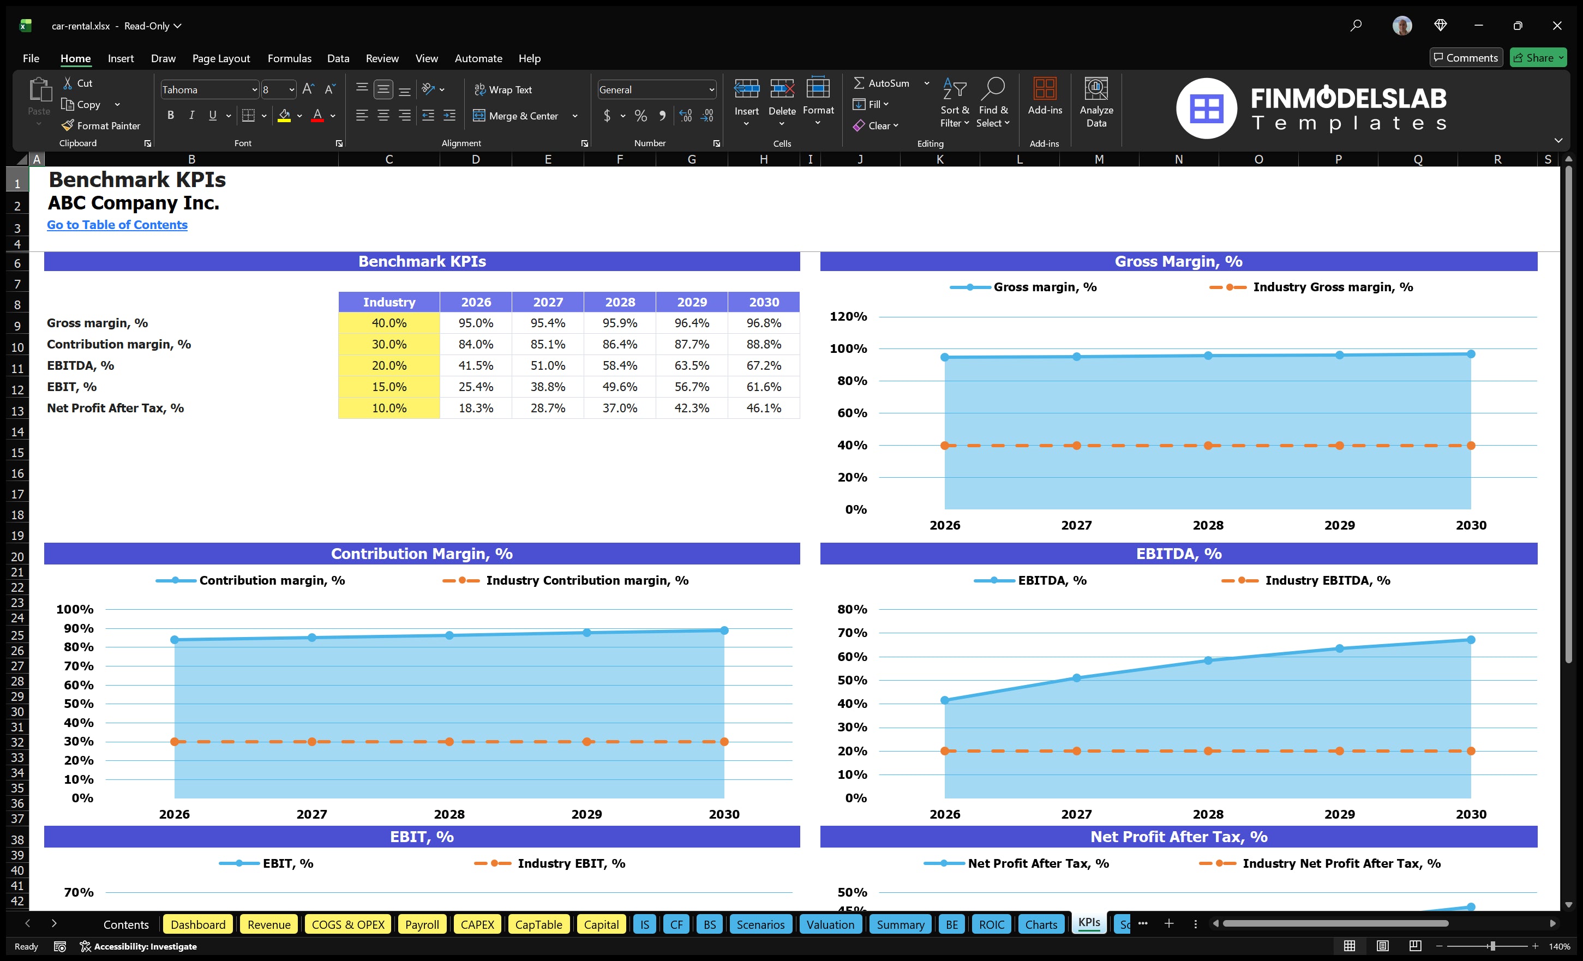Click the horizontal sheet scrollbar

click(1336, 924)
